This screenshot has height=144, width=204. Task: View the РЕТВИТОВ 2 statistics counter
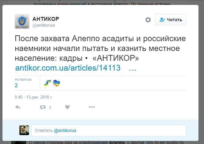23,83
